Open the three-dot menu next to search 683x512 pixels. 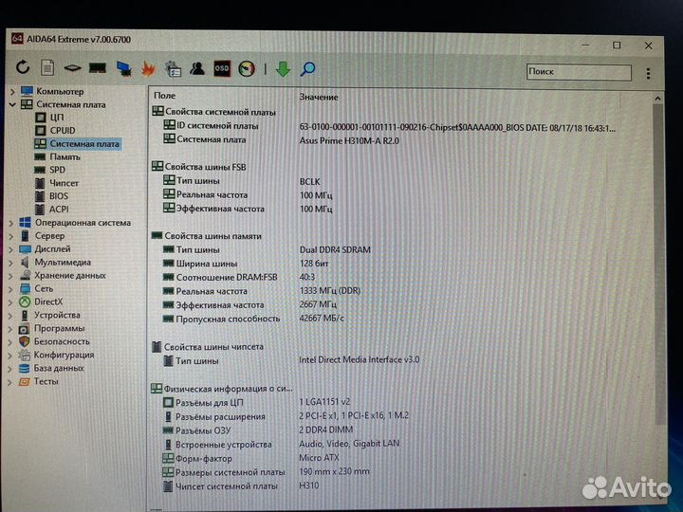tap(648, 74)
